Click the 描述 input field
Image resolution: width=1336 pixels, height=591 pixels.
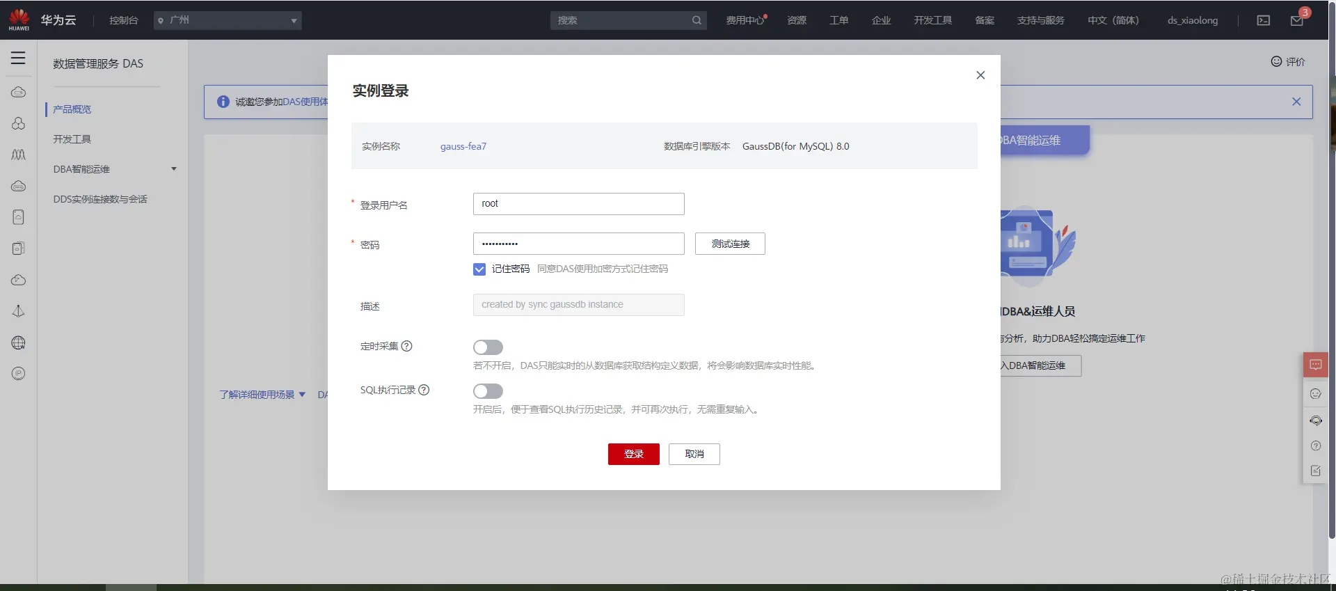pos(578,305)
